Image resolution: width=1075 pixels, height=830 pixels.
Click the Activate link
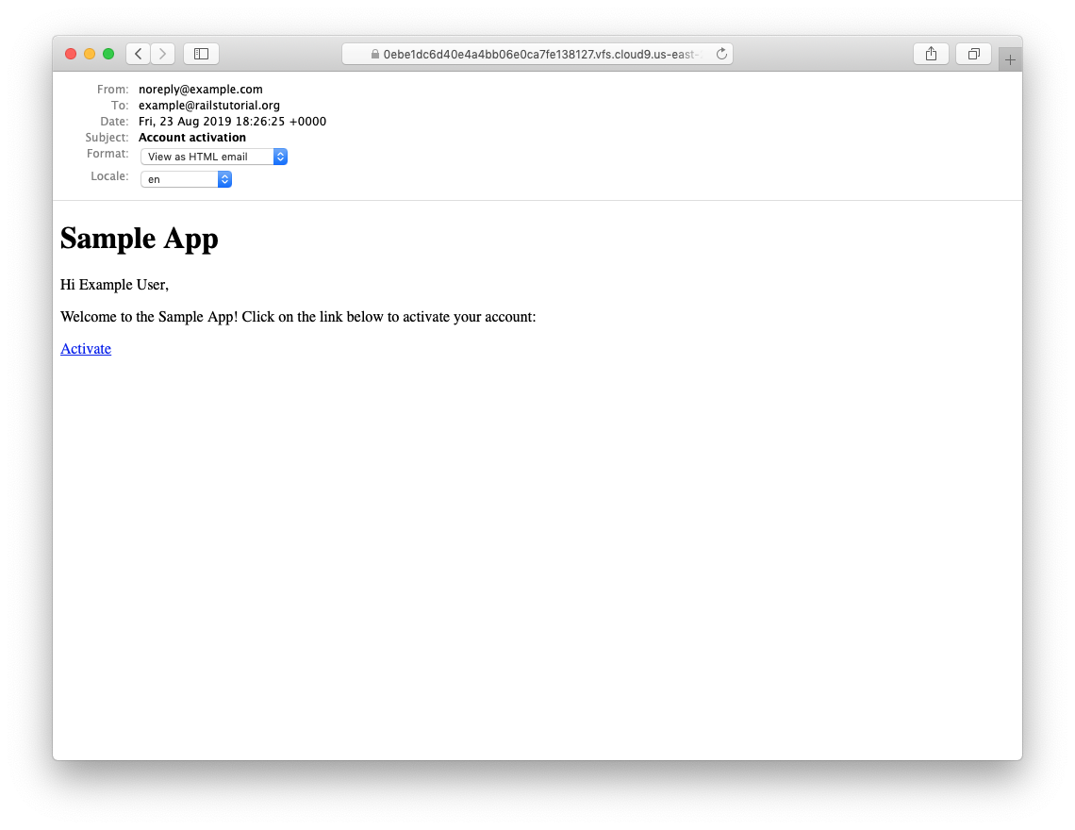[86, 349]
